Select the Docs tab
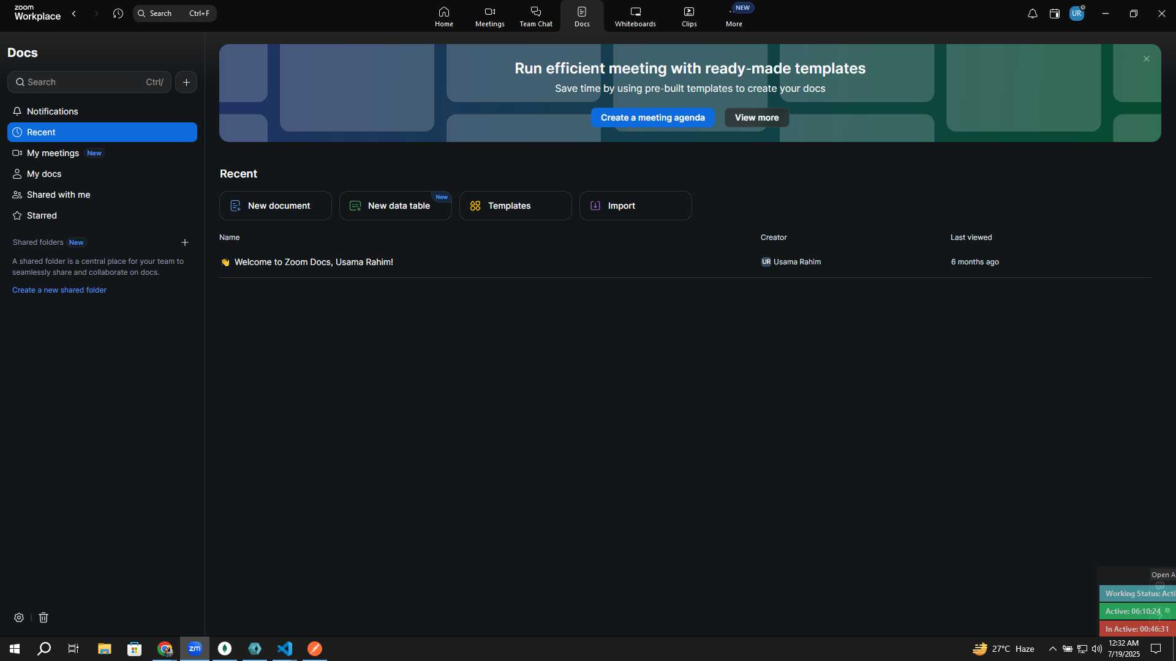1176x661 pixels. click(x=582, y=17)
